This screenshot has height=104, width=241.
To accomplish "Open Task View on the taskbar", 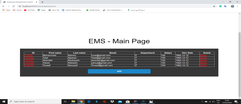I will click(65, 102).
